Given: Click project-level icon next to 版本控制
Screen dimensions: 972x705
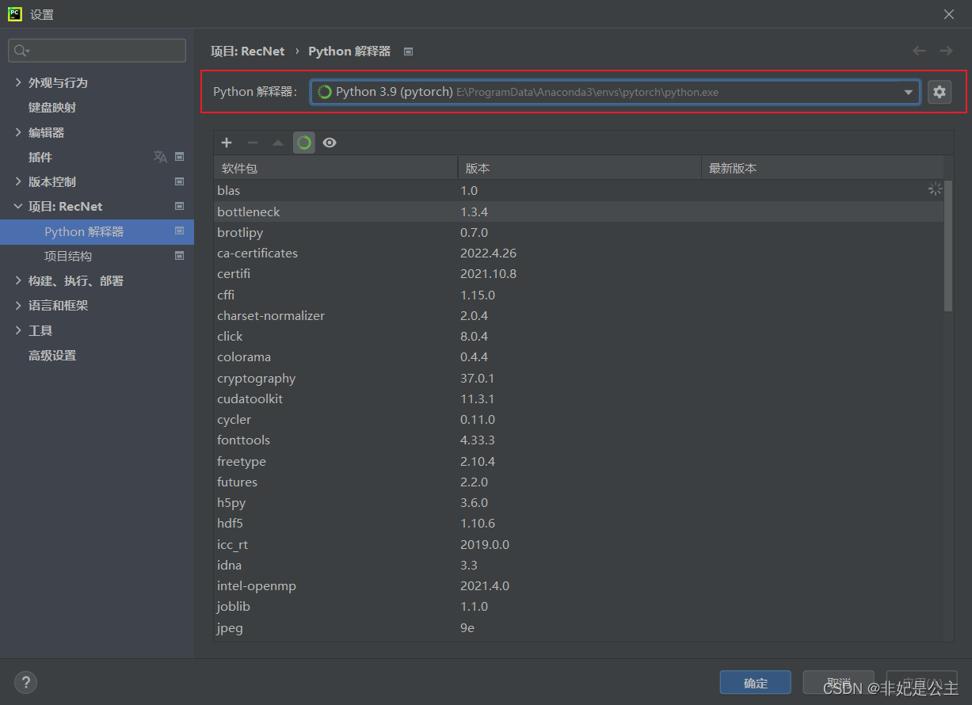Looking at the screenshot, I should [179, 181].
